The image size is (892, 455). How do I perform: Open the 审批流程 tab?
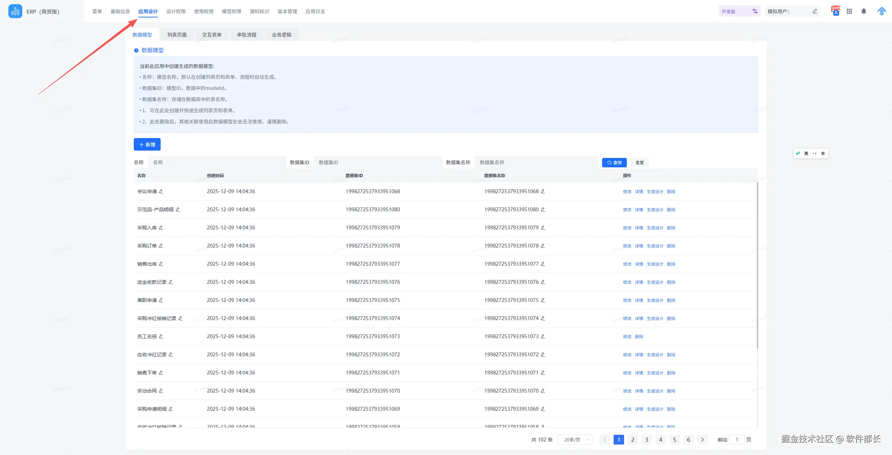(246, 35)
